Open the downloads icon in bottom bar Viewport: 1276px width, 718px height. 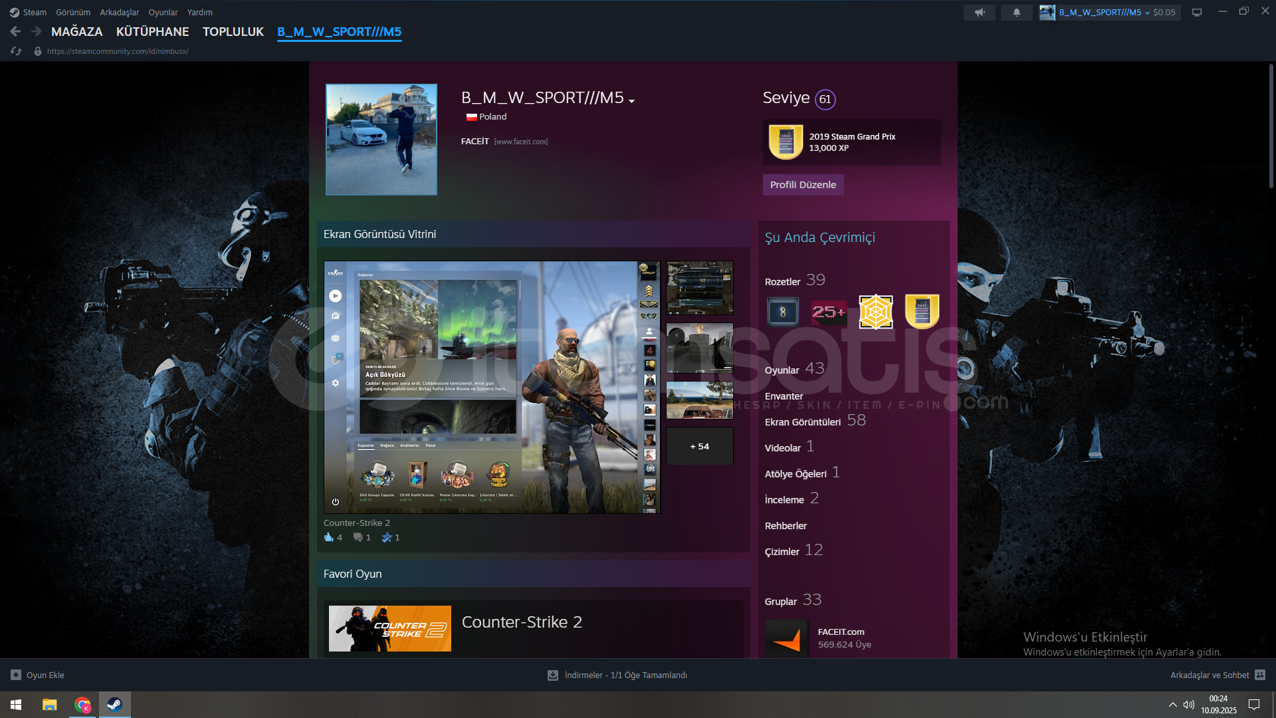pyautogui.click(x=553, y=675)
